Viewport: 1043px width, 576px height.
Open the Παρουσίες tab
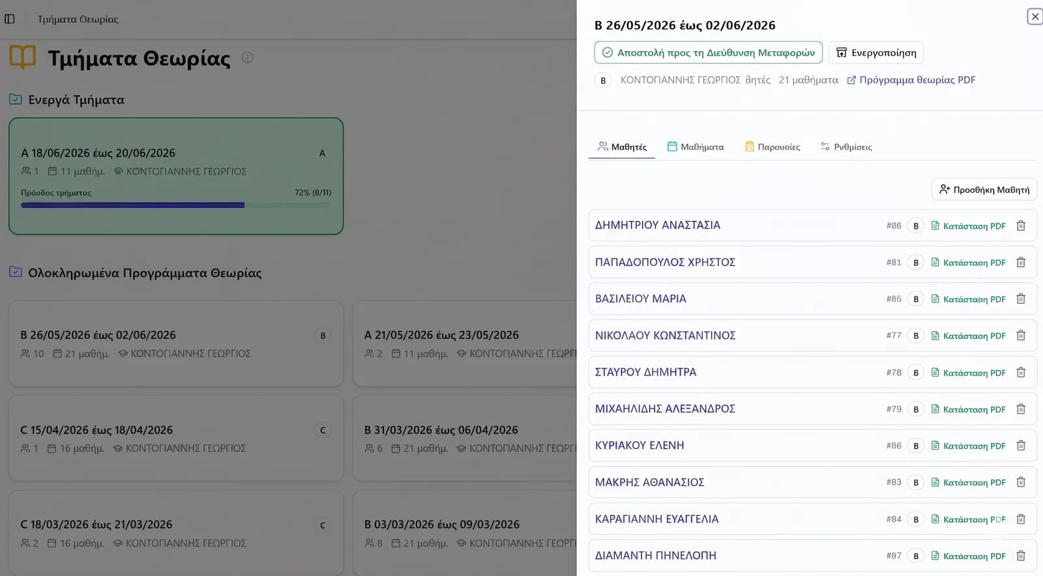[x=772, y=147]
